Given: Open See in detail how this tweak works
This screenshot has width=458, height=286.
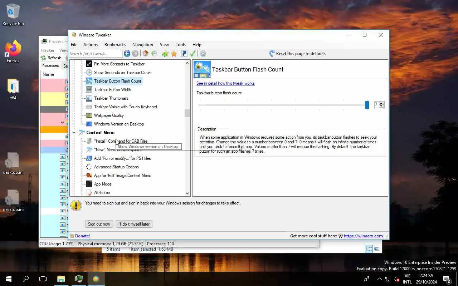Looking at the screenshot, I should 225,83.
